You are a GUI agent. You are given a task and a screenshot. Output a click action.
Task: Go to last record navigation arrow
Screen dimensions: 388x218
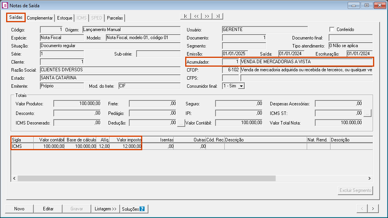point(218,16)
